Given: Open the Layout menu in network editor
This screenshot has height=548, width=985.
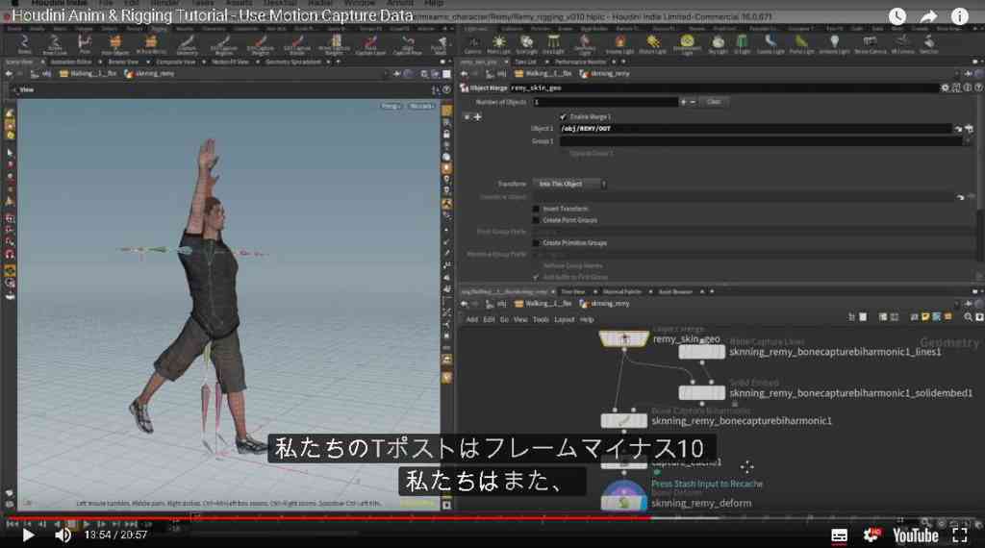Looking at the screenshot, I should click(564, 319).
